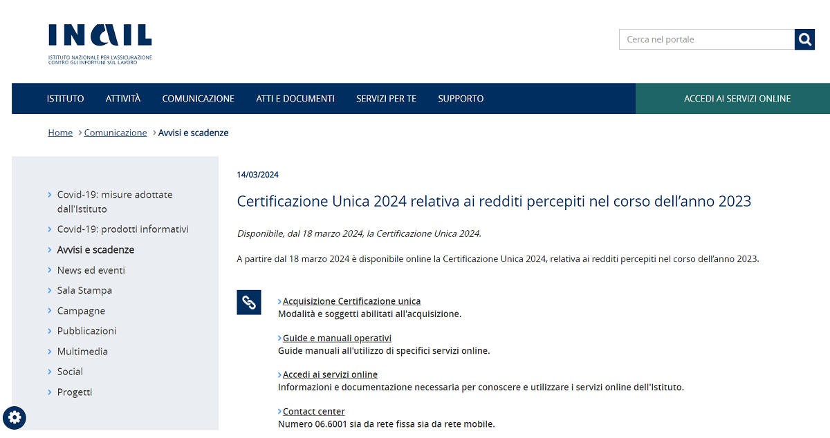830x438 pixels.
Task: Click the chain link icon
Action: (x=249, y=302)
